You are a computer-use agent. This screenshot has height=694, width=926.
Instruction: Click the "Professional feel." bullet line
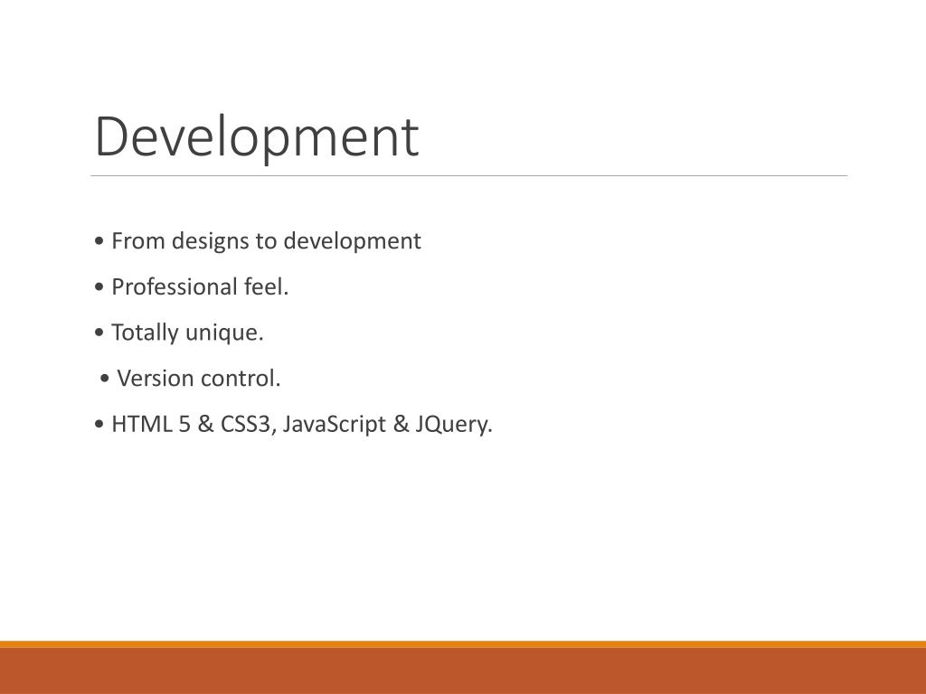click(x=192, y=286)
